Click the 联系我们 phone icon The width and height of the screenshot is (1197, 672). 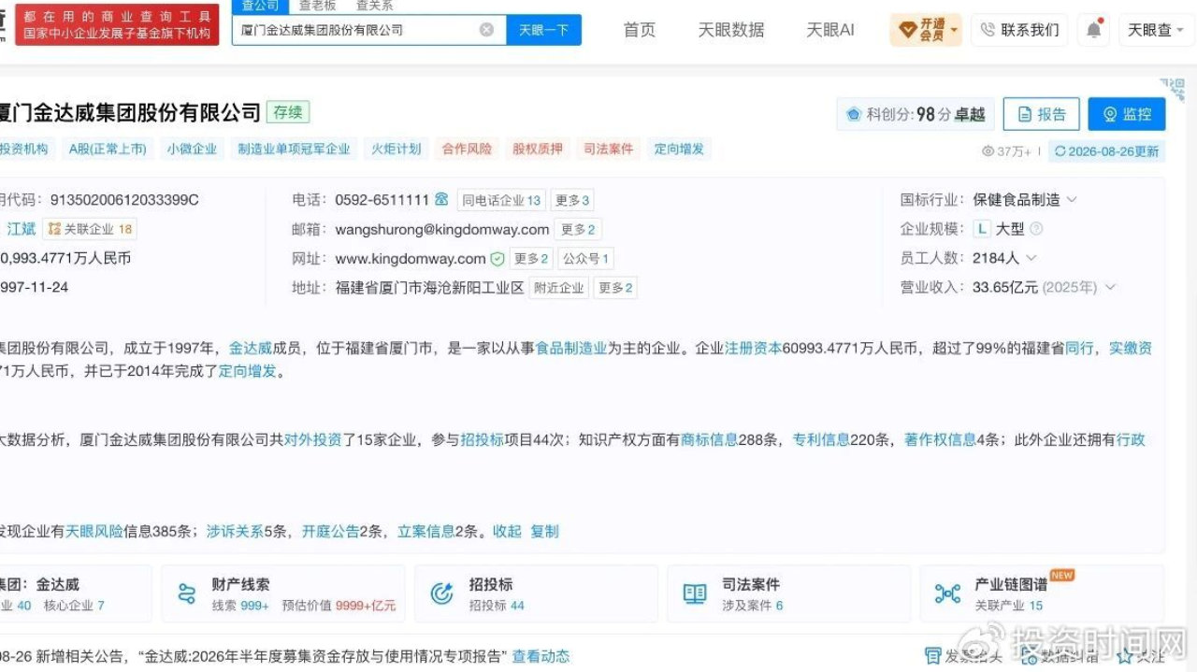[988, 30]
